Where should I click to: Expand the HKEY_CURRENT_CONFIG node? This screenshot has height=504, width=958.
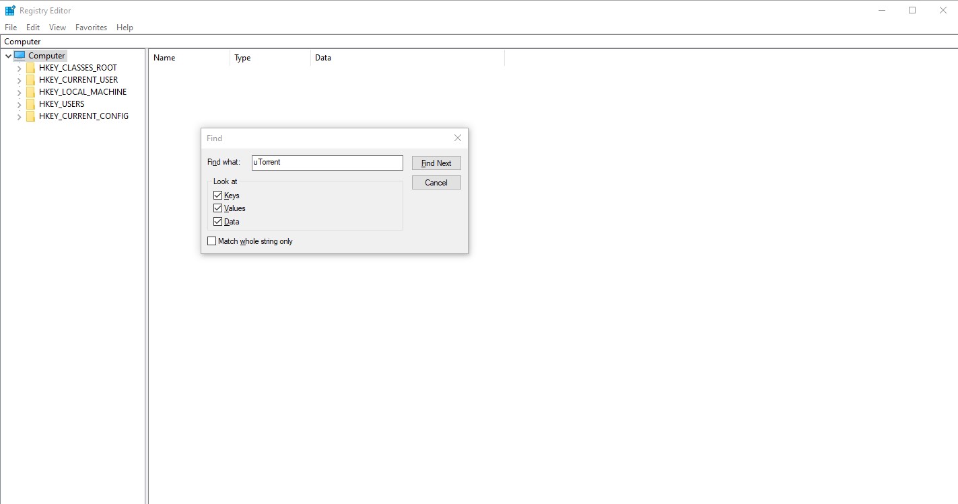coord(19,116)
